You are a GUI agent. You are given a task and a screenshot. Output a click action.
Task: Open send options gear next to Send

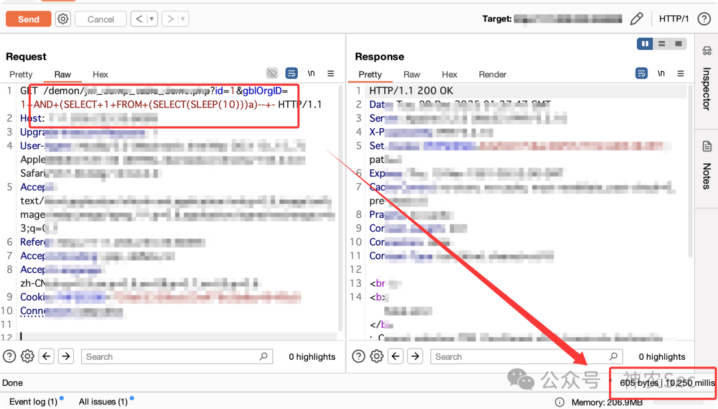coord(62,19)
